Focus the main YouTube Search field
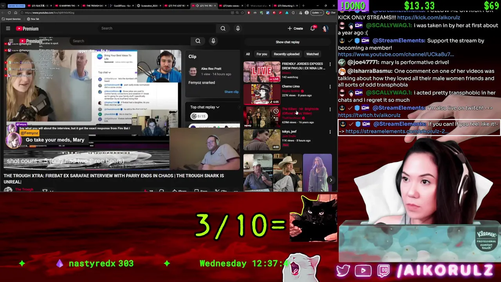 coord(157,28)
